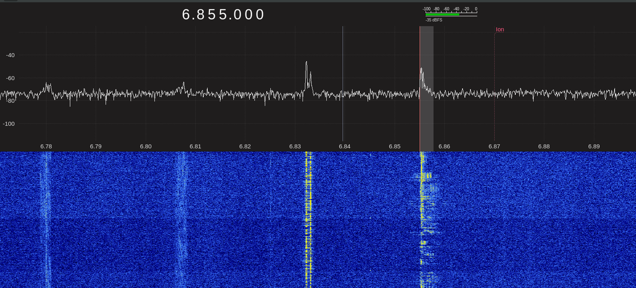Screen dimensions: 636x288
Task: Click the 6.89 frequency axis label
Action: click(594, 146)
